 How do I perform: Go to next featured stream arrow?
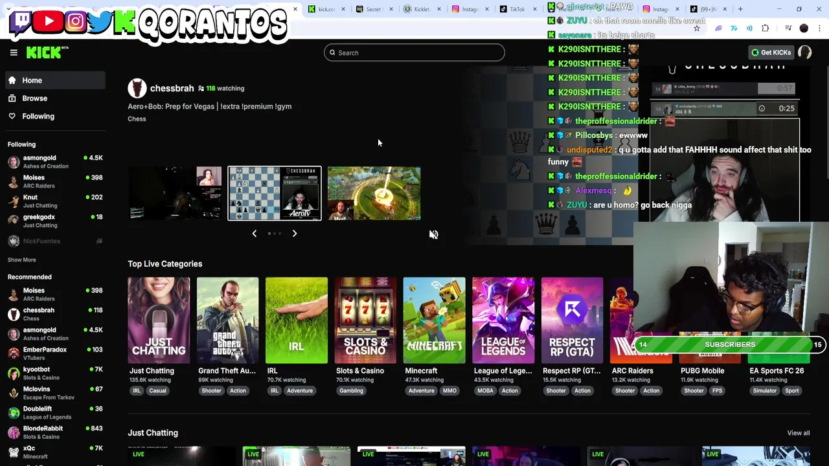(294, 234)
